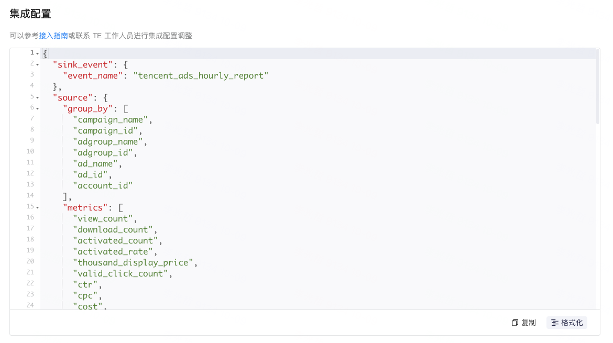
Task: Open the 接入指南 guide link
Action: (x=53, y=36)
